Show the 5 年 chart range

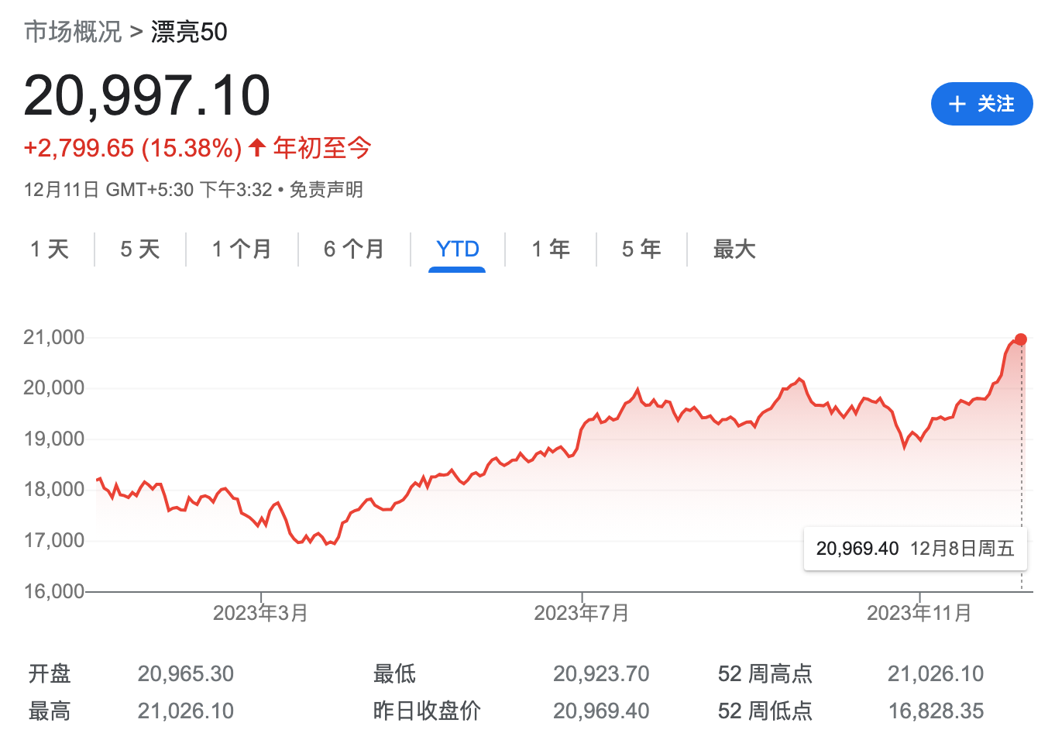tap(641, 249)
